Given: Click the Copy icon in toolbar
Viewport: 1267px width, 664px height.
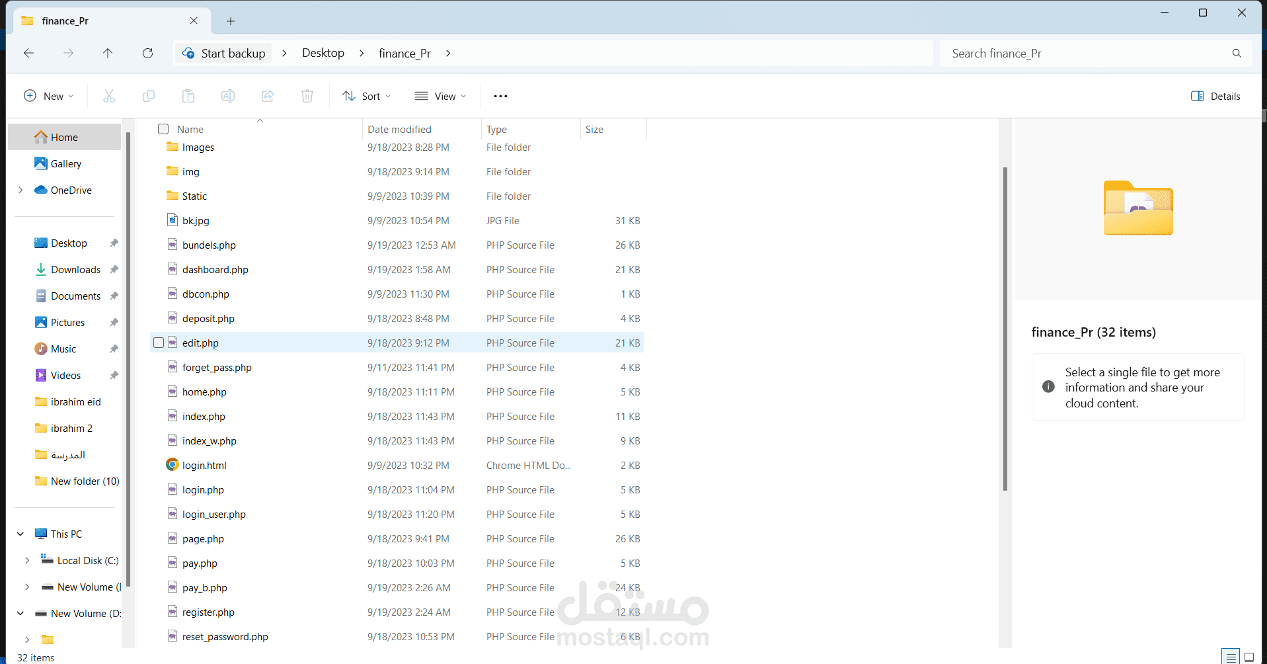Looking at the screenshot, I should coord(149,97).
